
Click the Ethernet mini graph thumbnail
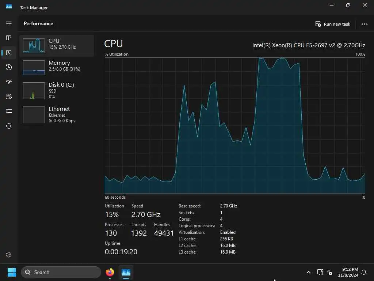(34, 115)
